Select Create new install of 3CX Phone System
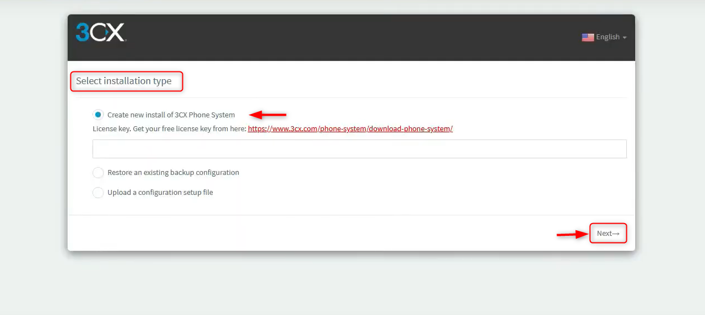The image size is (705, 315). click(x=98, y=115)
